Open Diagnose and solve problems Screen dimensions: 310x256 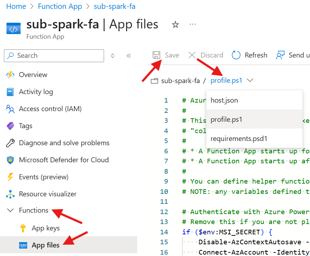64,143
